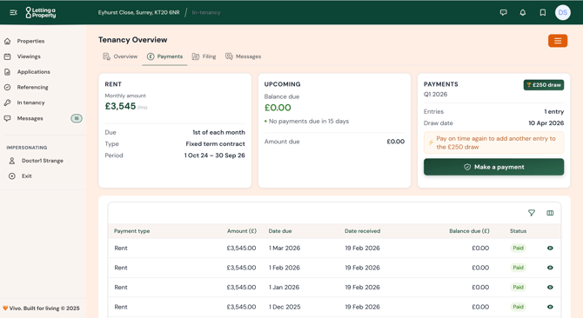View the 1 Mar 2026 rent payment

pos(550,248)
